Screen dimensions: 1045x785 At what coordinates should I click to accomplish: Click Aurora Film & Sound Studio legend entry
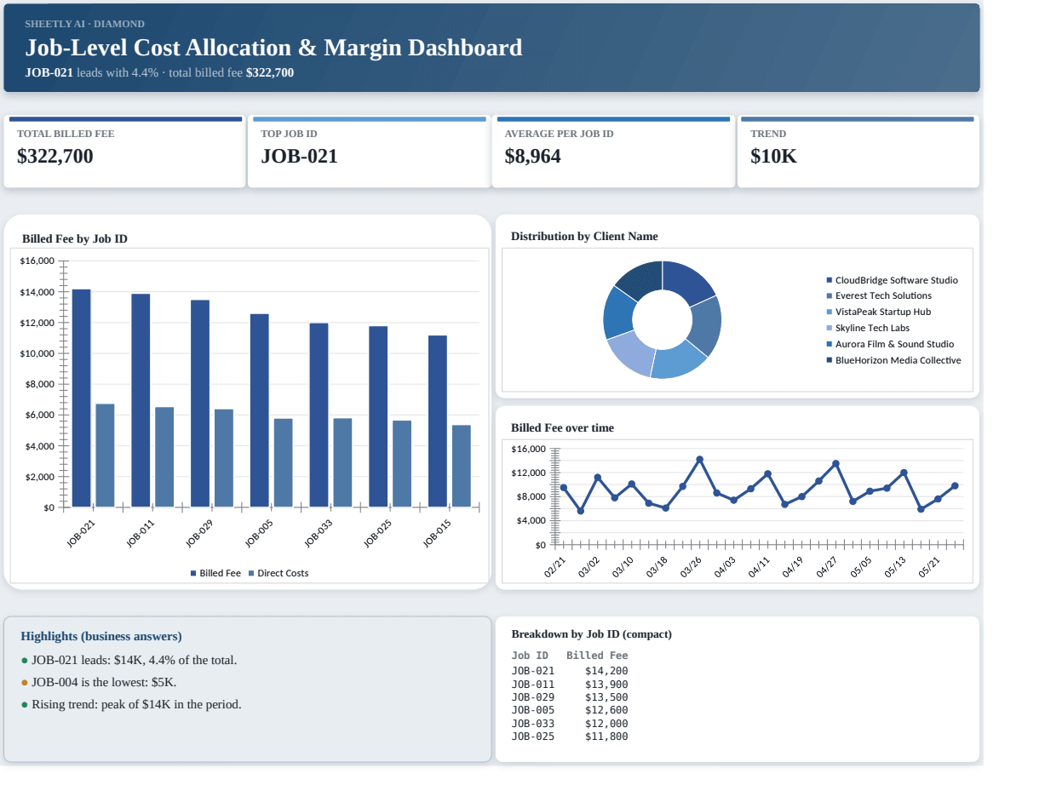coord(890,344)
